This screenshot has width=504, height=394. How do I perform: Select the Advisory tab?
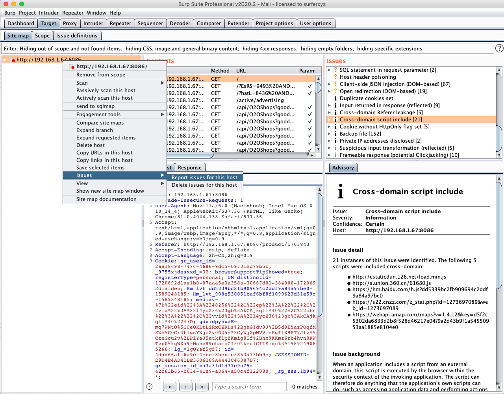coord(343,167)
